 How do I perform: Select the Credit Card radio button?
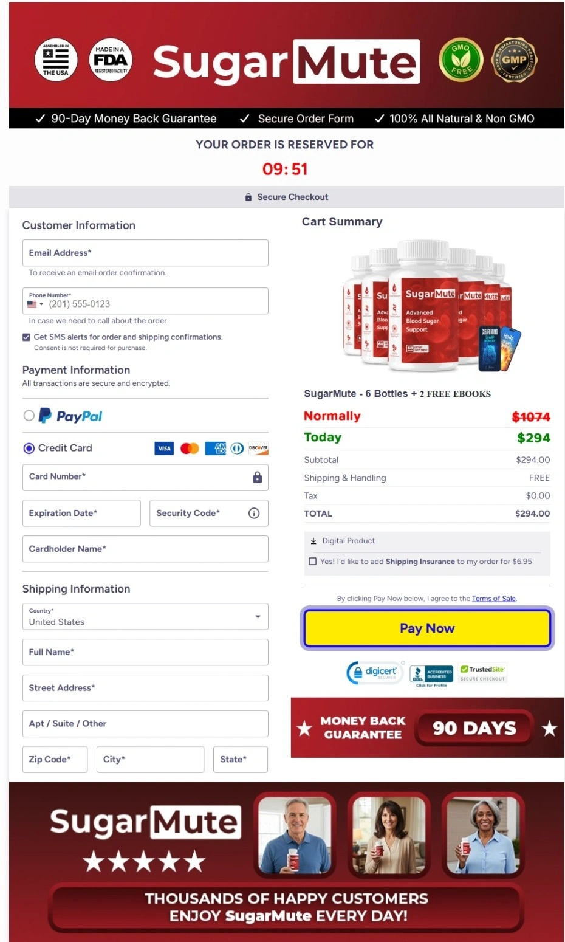[29, 448]
